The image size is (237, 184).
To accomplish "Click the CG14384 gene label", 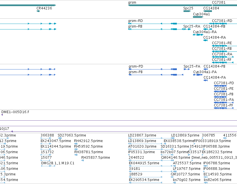I will (211, 8).
